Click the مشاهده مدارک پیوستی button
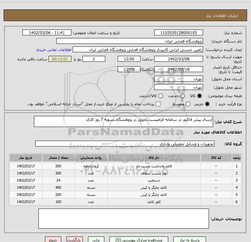Viewport: 251px width, 242px height. 139,240
